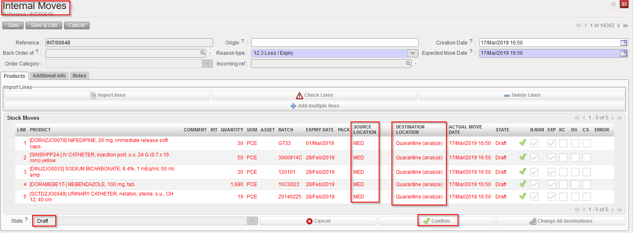Click into the Origin input field
The height and width of the screenshot is (233, 633).
coord(334,43)
